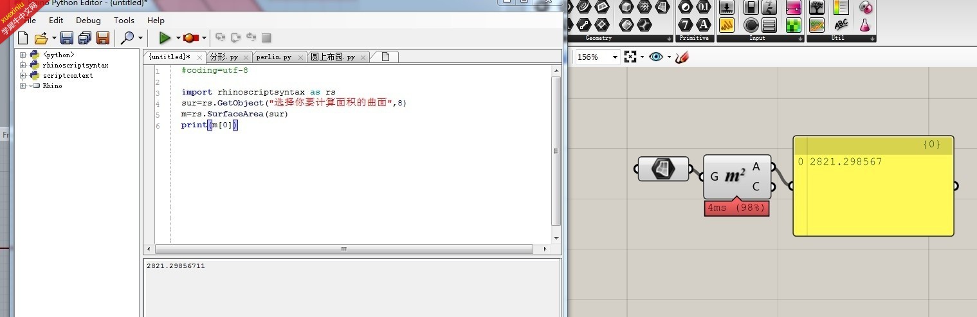
Task: Click the grey Stop debugging square
Action: click(x=266, y=38)
